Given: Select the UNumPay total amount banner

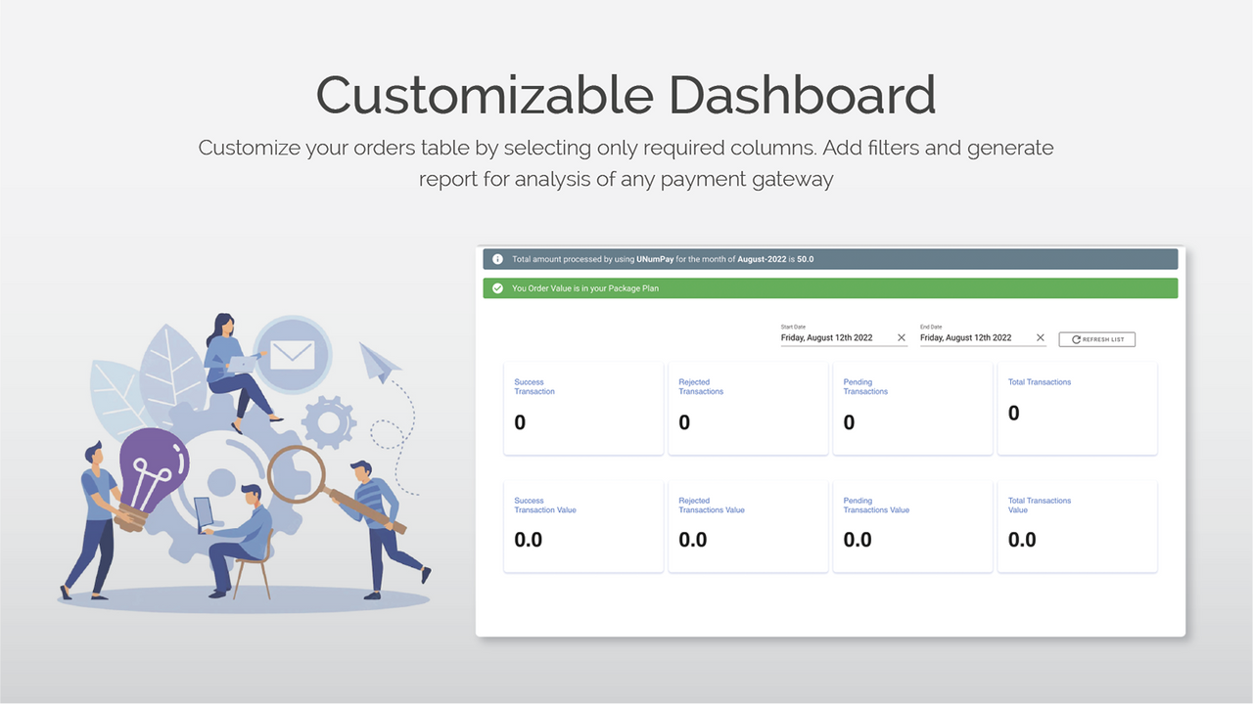Looking at the screenshot, I should tap(830, 258).
